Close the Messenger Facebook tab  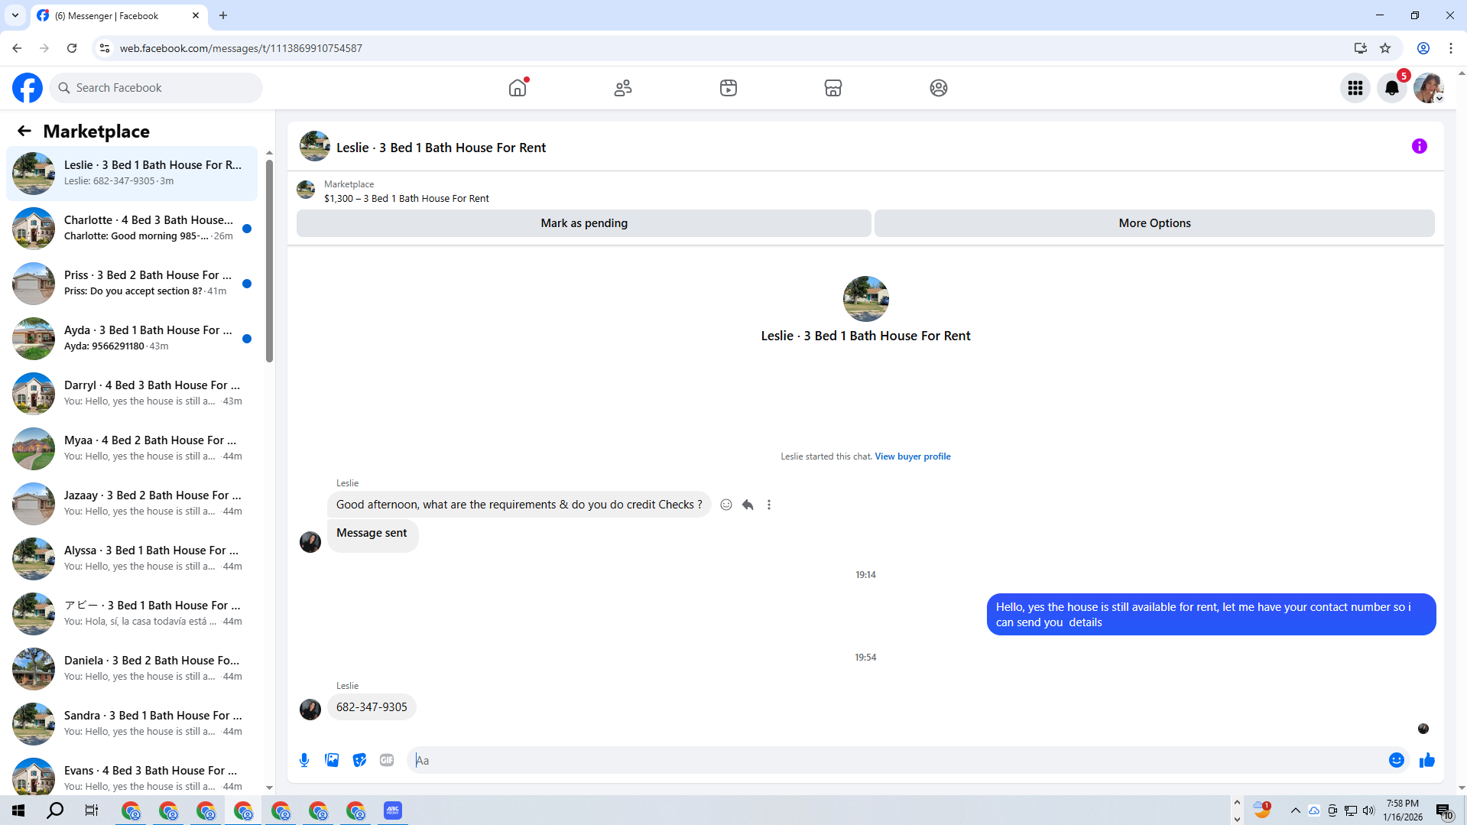tap(196, 15)
